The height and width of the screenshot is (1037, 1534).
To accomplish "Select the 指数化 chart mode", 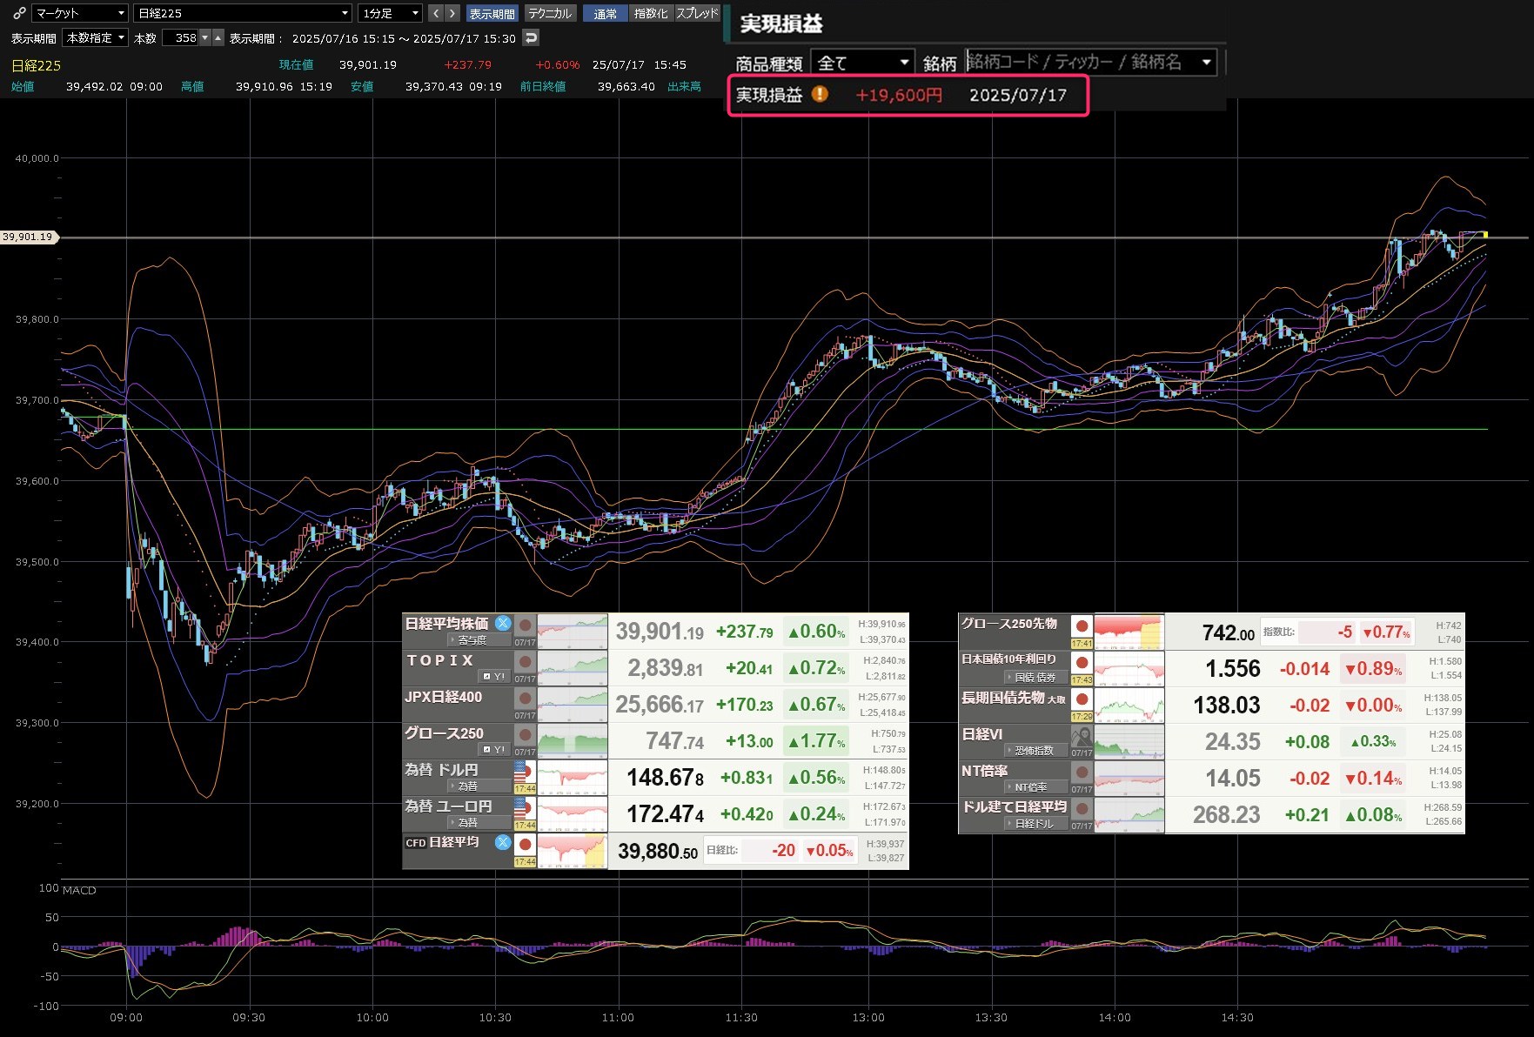I will coord(651,13).
